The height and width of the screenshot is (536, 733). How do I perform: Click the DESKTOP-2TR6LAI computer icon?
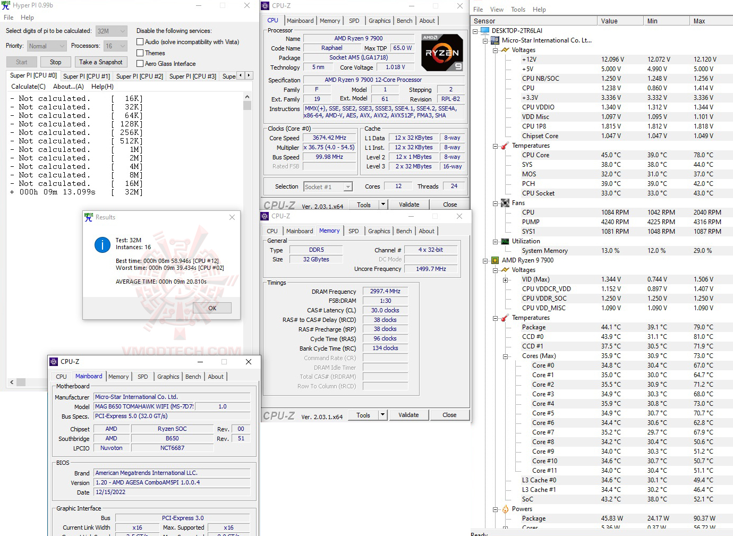click(x=485, y=31)
